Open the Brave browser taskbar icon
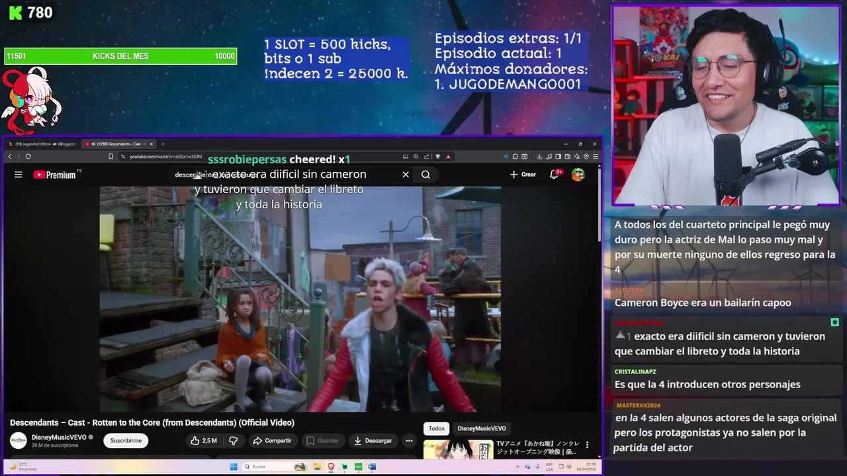This screenshot has height=476, width=847. 331,467
